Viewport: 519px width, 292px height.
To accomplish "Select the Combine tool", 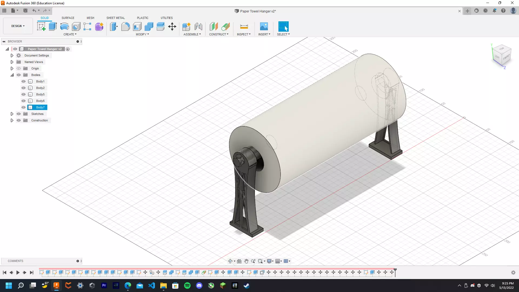I will click(x=149, y=26).
